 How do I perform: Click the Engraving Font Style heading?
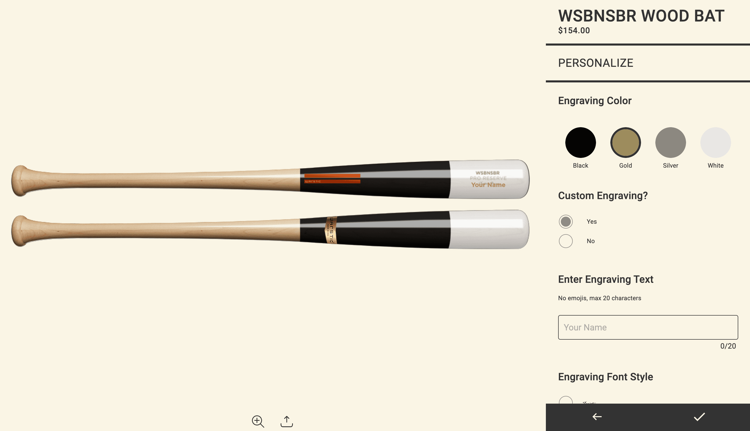(x=605, y=377)
